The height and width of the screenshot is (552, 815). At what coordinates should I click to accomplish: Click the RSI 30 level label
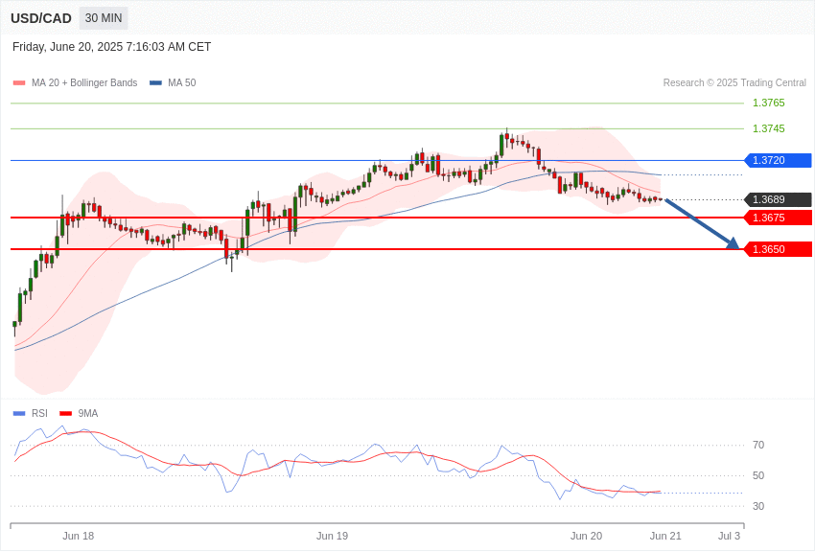click(x=758, y=506)
